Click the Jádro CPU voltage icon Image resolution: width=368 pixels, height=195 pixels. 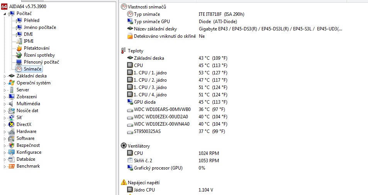130,190
